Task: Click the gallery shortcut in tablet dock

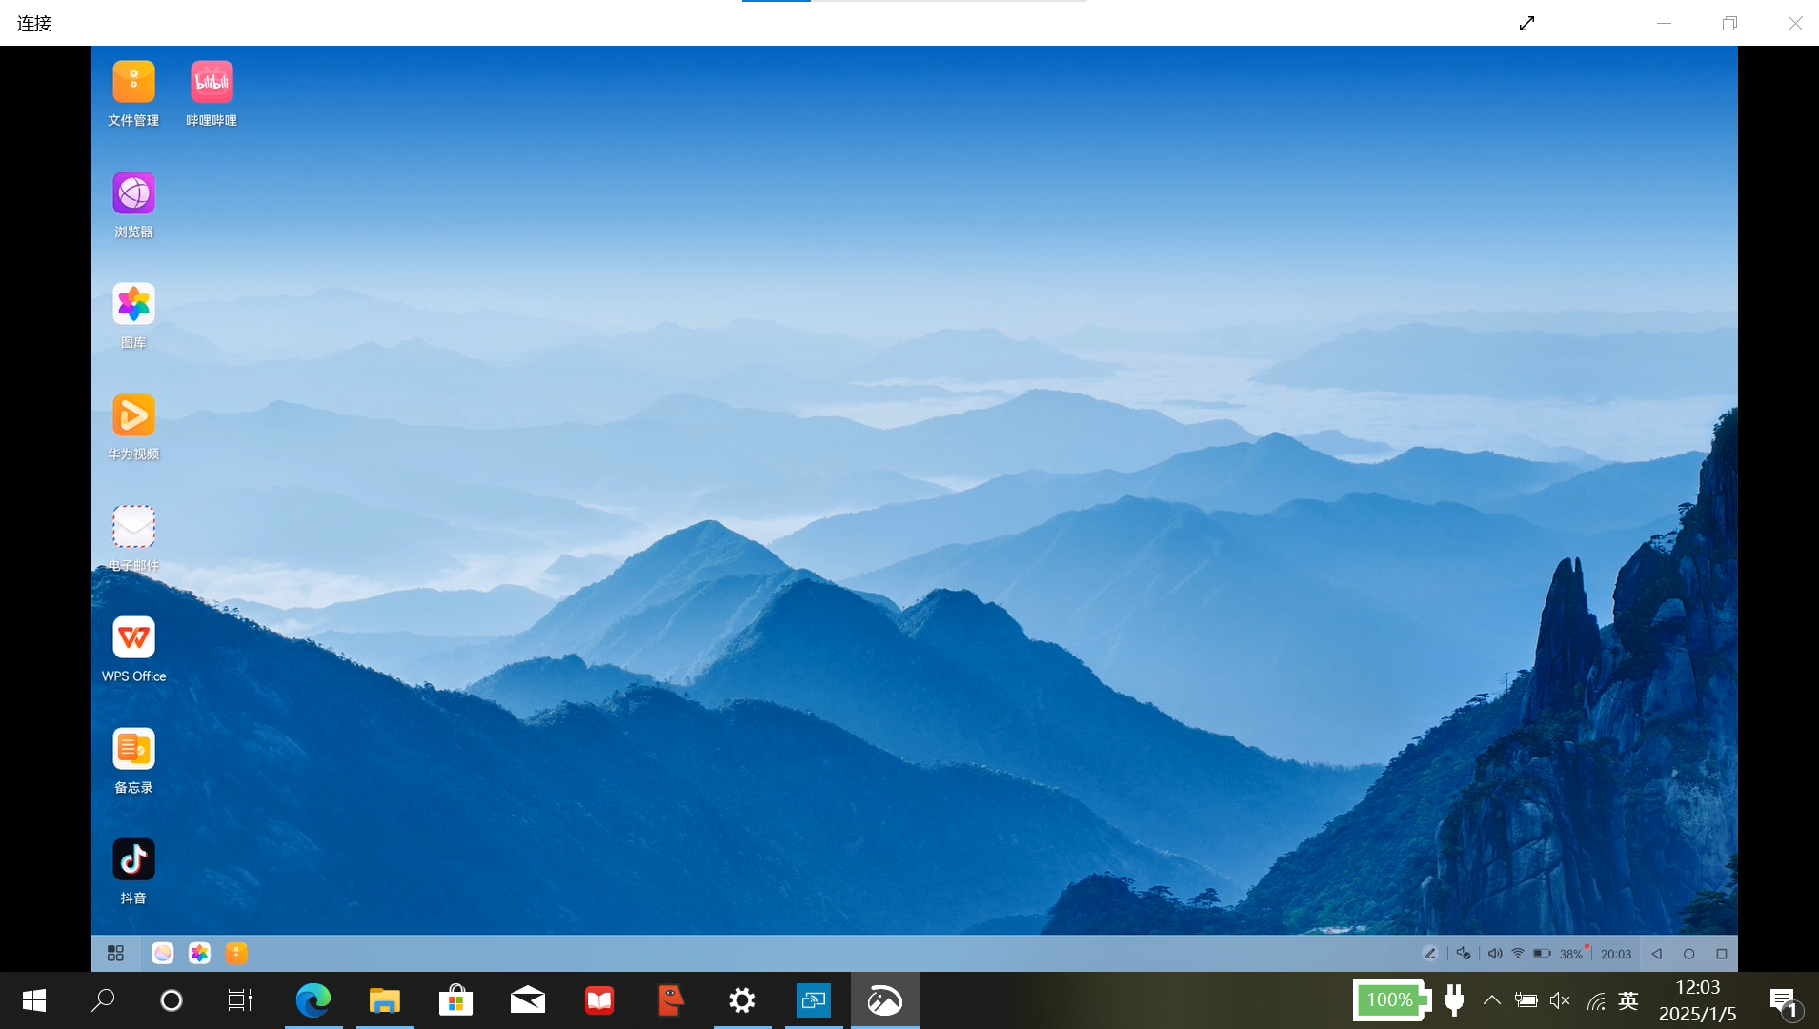Action: pos(199,953)
